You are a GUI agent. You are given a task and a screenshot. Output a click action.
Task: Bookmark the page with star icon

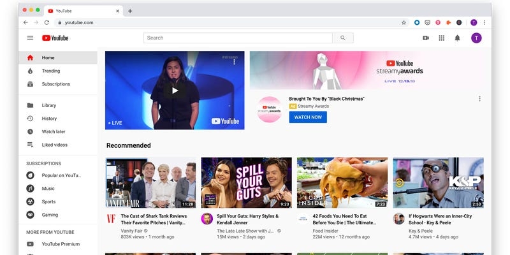click(404, 22)
